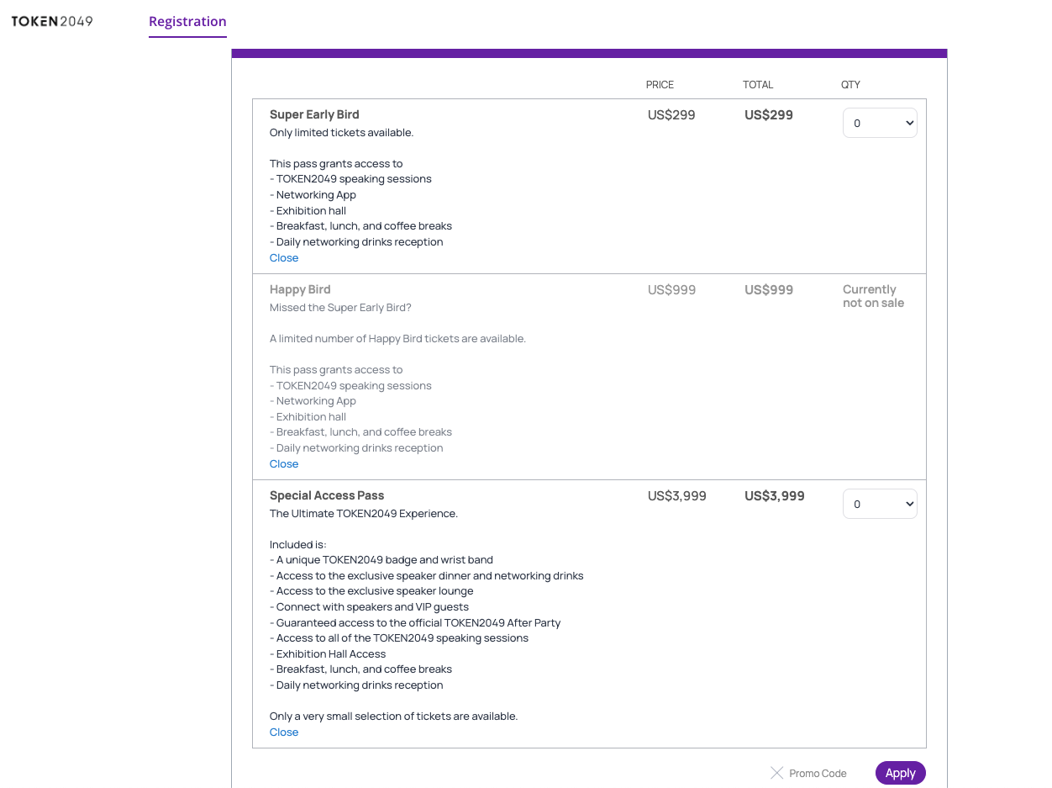Click the US$299 Super Early Bird price

click(x=671, y=115)
